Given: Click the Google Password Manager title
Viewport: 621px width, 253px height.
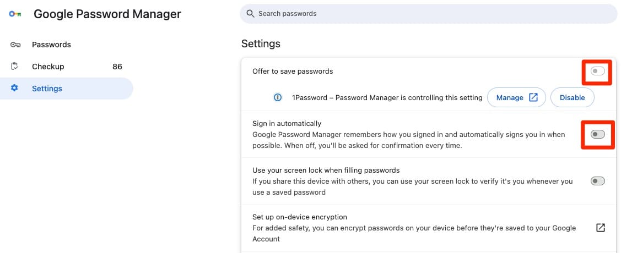Looking at the screenshot, I should click(107, 14).
